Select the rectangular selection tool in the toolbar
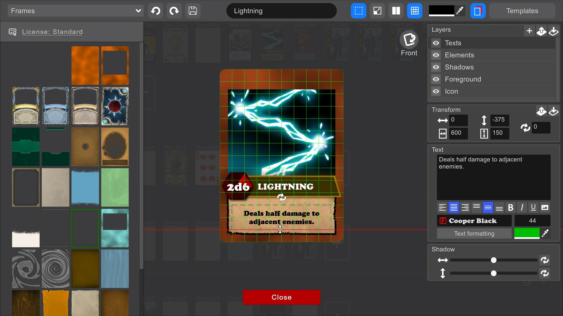Viewport: 563px width, 316px height. pyautogui.click(x=358, y=11)
